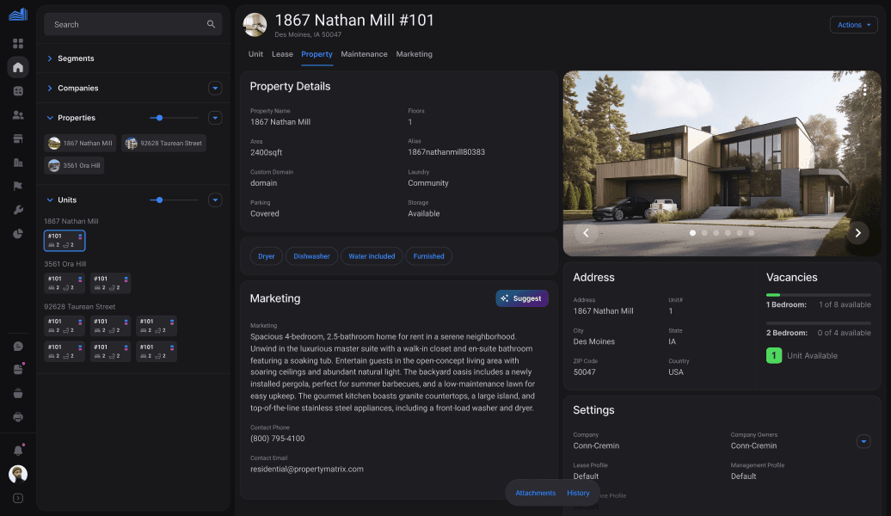Click the main property photo
The height and width of the screenshot is (516, 891).
click(722, 163)
